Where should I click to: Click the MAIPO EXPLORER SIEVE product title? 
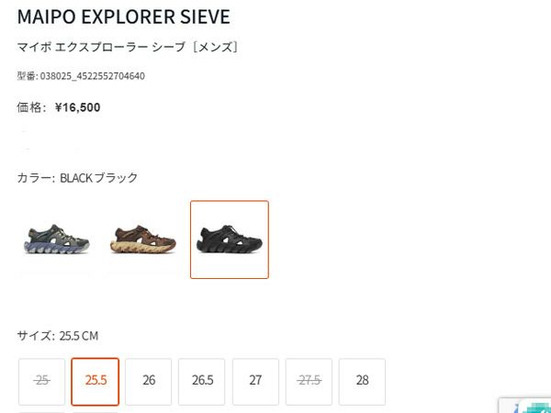pyautogui.click(x=123, y=17)
